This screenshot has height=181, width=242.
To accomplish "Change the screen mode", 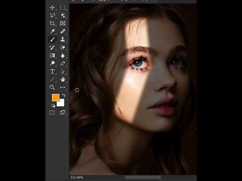I will [63, 113].
